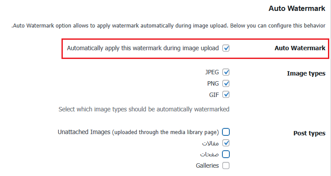The width and height of the screenshot is (331, 176).
Task: Check the صفحات post type checkbox
Action: click(x=226, y=154)
